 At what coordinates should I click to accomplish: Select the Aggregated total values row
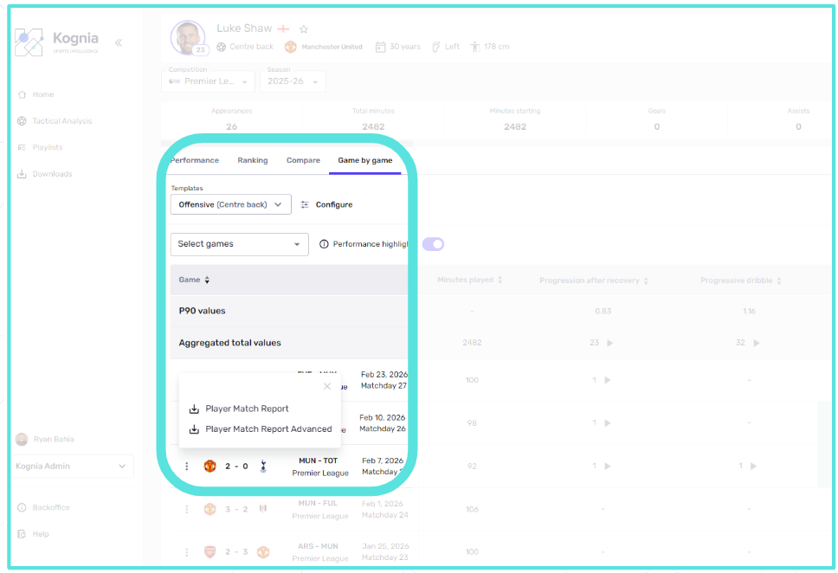pyautogui.click(x=289, y=343)
